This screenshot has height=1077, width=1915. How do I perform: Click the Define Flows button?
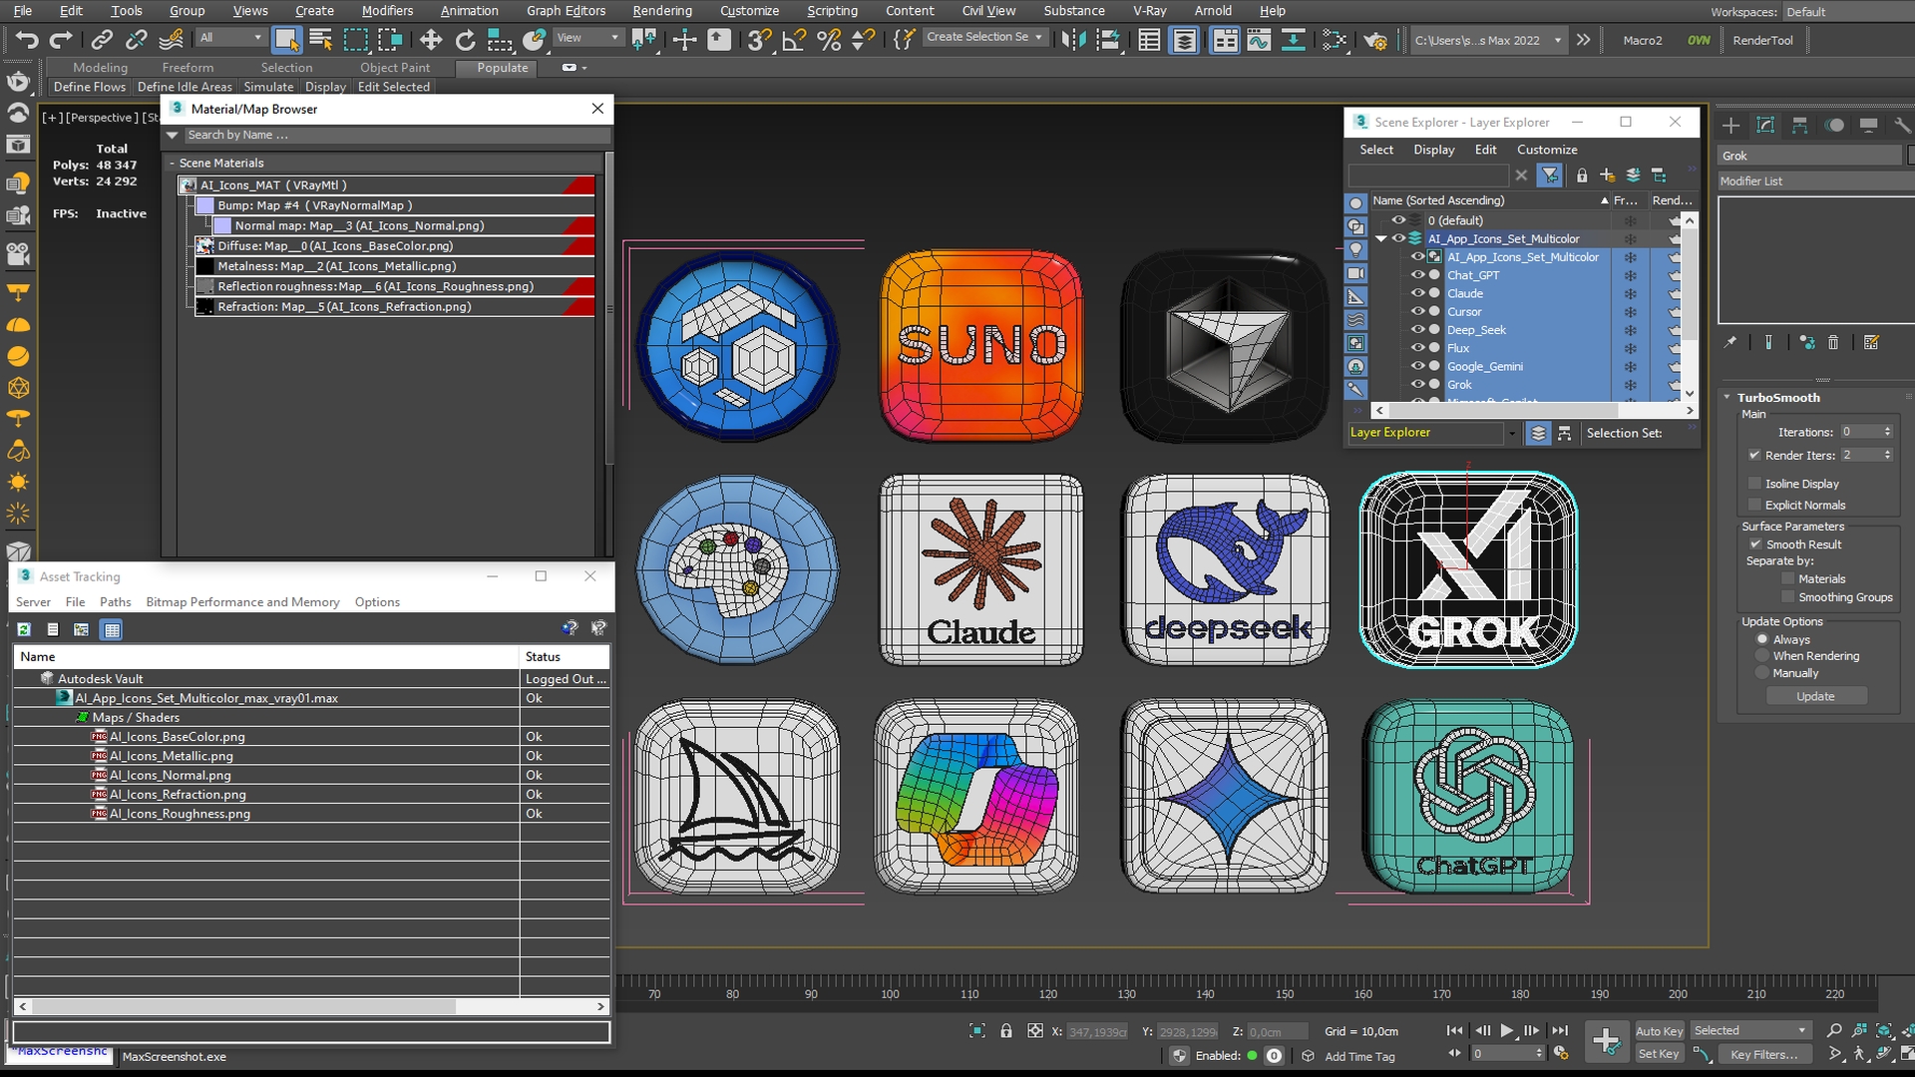(x=90, y=87)
